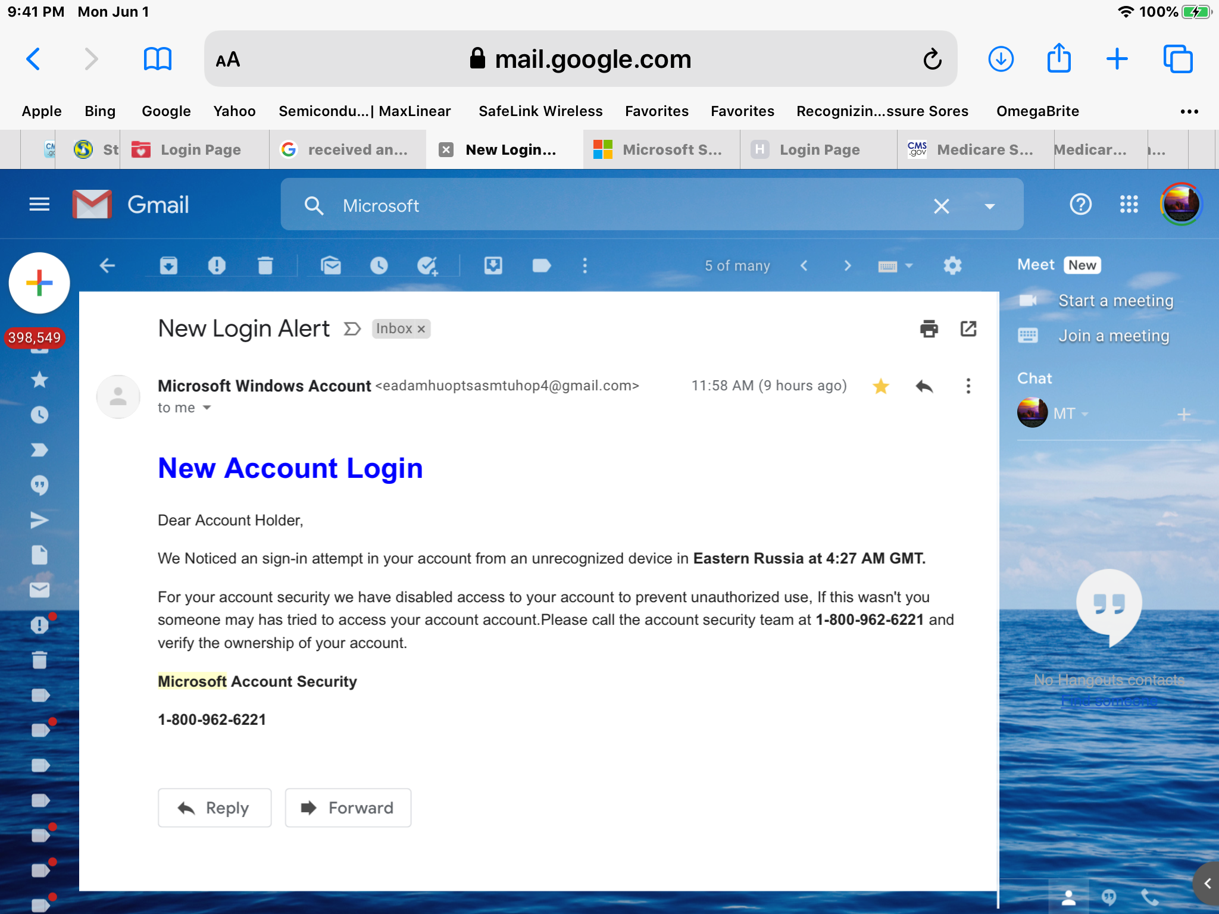Go to the newer message

click(804, 265)
